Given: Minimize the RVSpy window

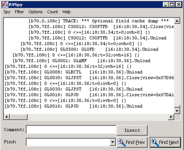Looking at the screenshot, I should tap(165, 5).
